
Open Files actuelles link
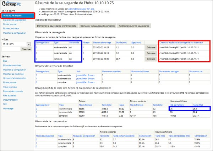coord(10,95)
